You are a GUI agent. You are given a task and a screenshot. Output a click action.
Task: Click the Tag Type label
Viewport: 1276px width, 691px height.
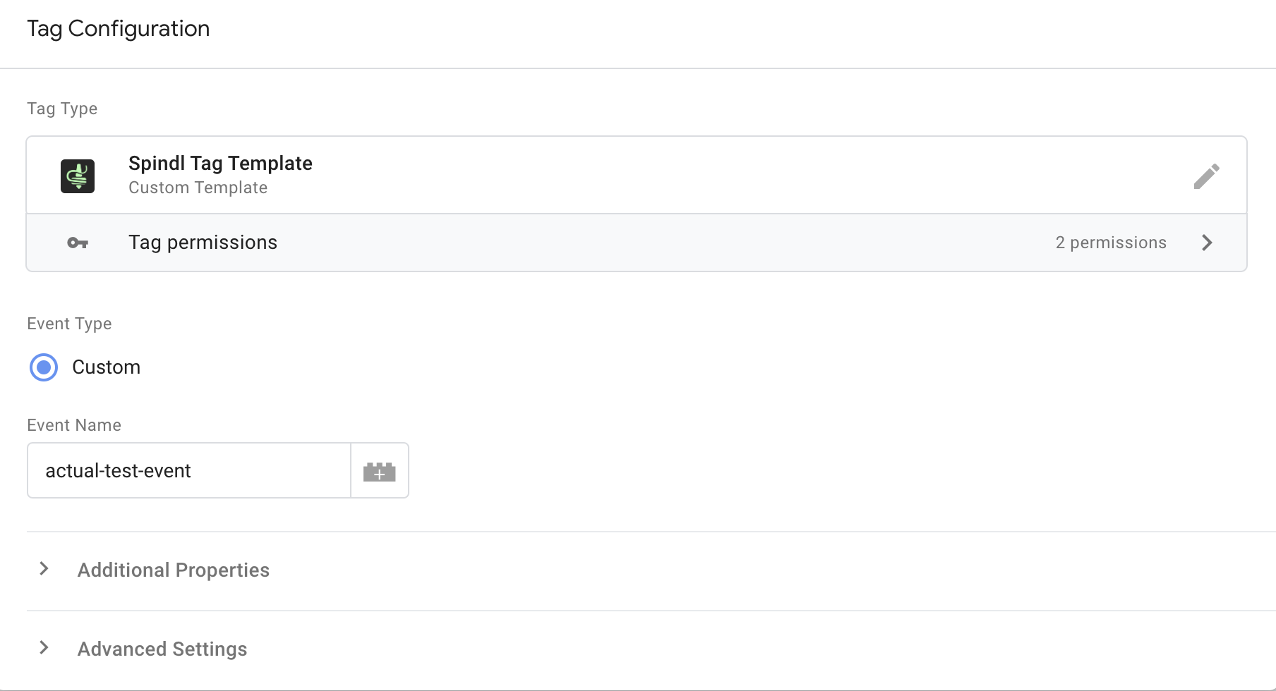pyautogui.click(x=62, y=109)
